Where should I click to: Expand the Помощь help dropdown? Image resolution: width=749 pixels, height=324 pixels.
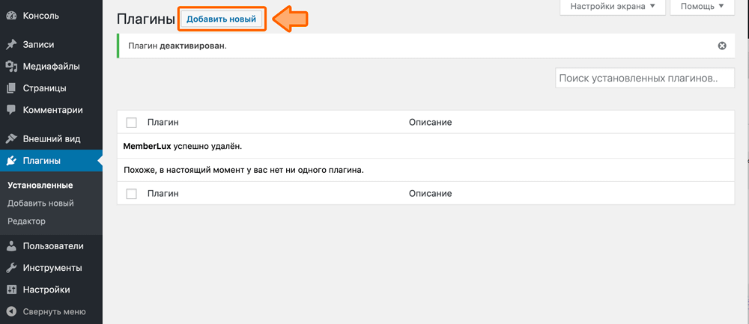point(702,7)
